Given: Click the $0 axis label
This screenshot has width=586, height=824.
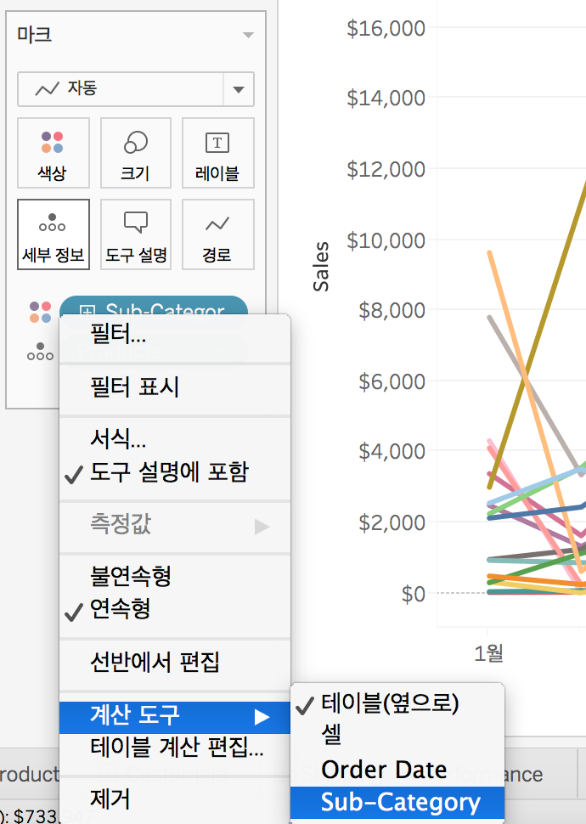Looking at the screenshot, I should tap(413, 594).
